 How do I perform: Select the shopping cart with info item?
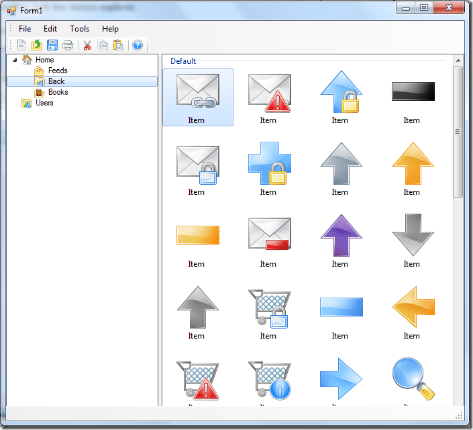[270, 382]
